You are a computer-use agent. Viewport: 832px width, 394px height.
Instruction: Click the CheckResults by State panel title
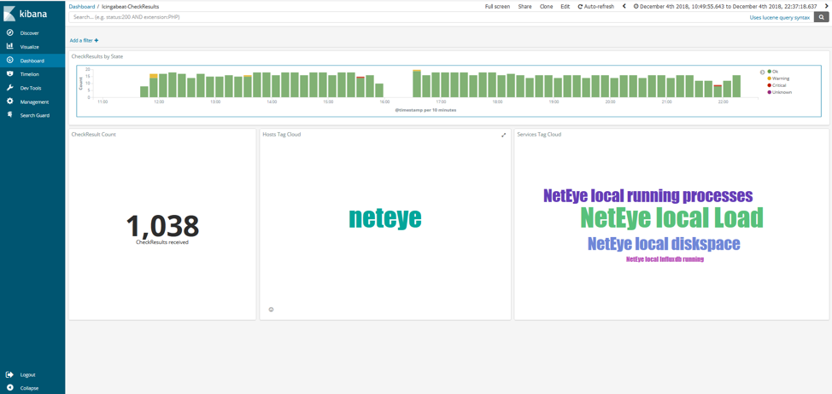pos(97,55)
